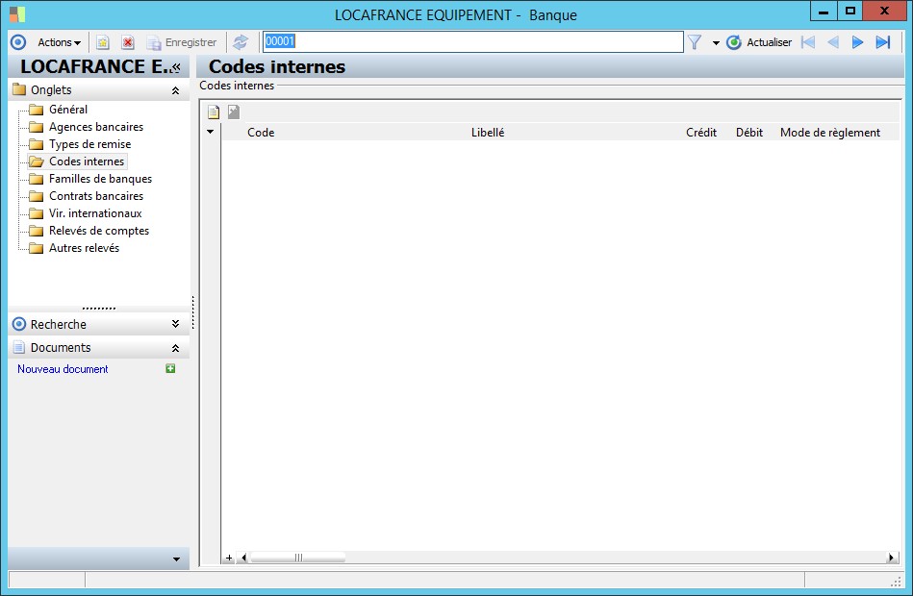Open the Vir. internationaux folder

[x=95, y=213]
